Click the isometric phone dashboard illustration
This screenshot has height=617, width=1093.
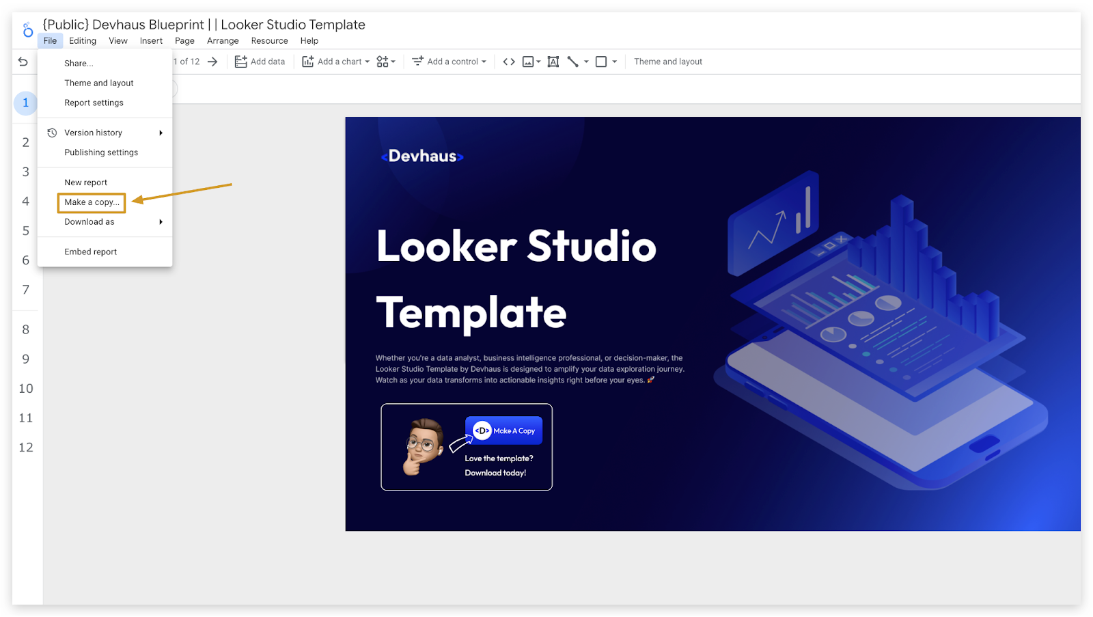881,331
